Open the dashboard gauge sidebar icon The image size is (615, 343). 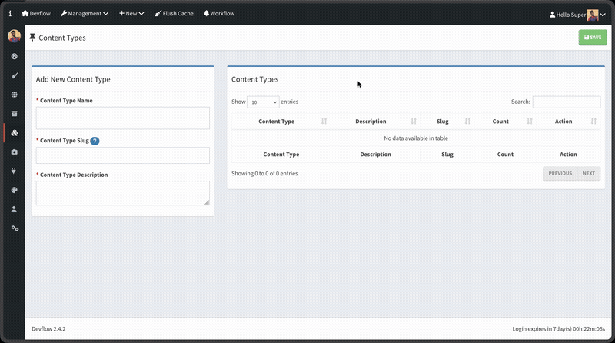pyautogui.click(x=14, y=56)
